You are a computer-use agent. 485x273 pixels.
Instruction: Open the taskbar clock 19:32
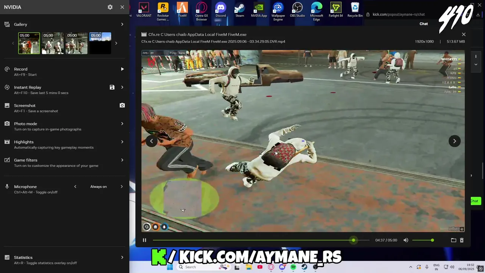coord(466,267)
